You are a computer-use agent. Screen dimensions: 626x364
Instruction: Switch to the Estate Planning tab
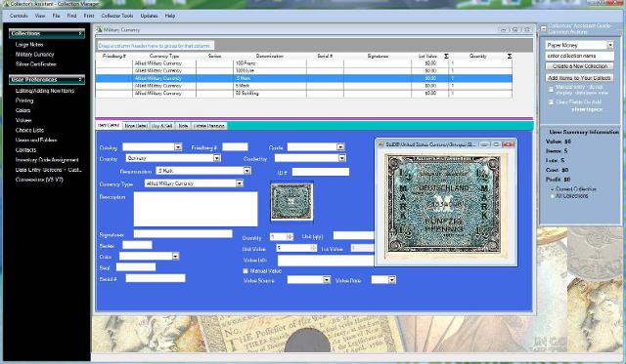pyautogui.click(x=209, y=126)
